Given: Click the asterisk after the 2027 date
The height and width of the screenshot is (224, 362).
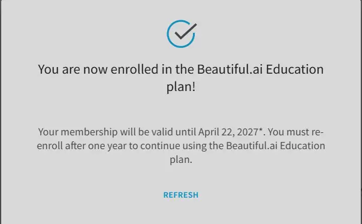Looking at the screenshot, I should [261, 131].
